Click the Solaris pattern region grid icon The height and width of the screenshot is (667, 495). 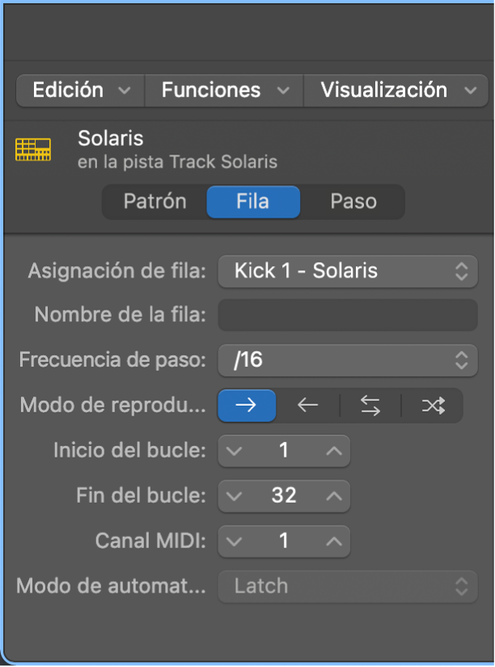click(33, 150)
